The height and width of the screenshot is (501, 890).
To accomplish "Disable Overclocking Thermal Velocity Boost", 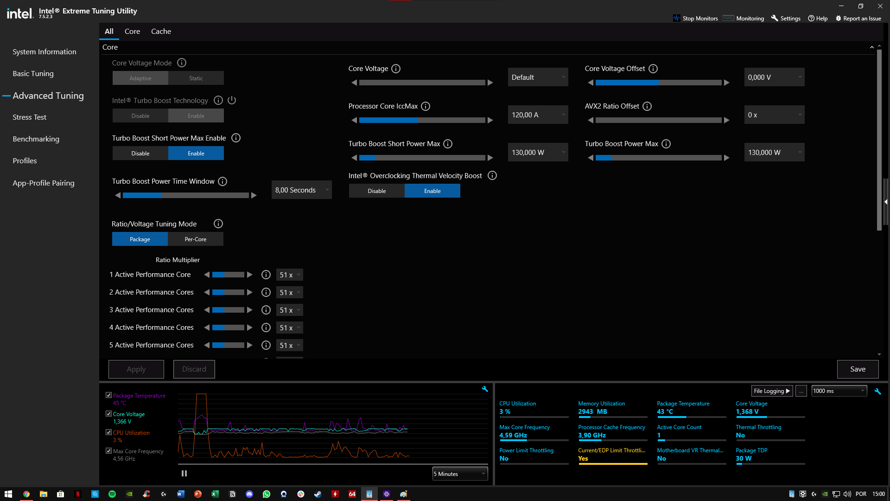I will click(x=377, y=191).
